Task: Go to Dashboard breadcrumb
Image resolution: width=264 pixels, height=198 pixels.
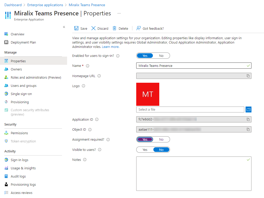Action: tap(13, 5)
